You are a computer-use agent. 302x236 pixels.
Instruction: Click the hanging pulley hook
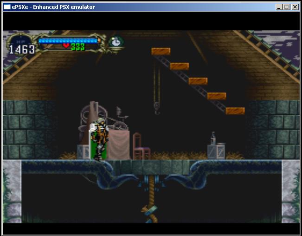tap(157, 109)
